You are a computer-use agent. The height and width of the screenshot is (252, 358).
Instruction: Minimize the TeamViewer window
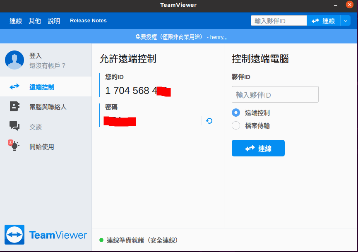[335, 5]
